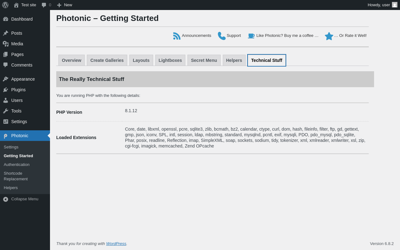The width and height of the screenshot is (400, 250).
Task: Select the Helpers tab
Action: (x=234, y=60)
